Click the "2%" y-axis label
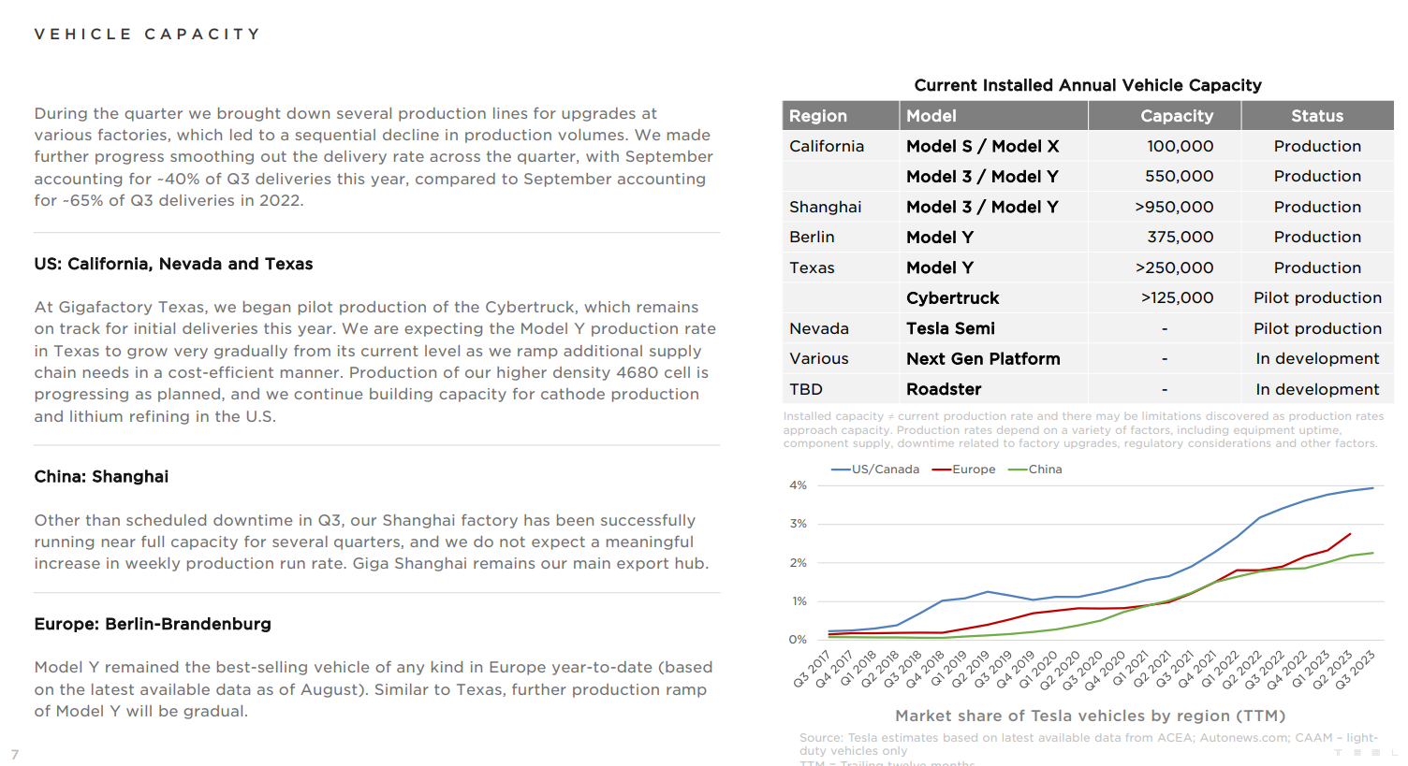Screen dimensions: 1408x766 pos(798,563)
